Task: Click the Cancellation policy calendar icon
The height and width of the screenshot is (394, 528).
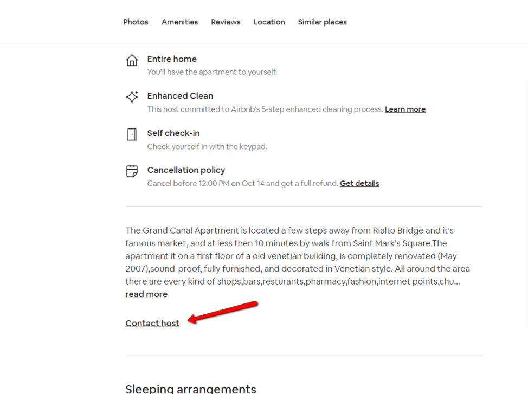Action: pyautogui.click(x=132, y=171)
